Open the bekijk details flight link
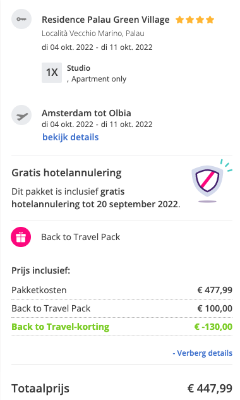The width and height of the screenshot is (240, 400). [x=70, y=137]
